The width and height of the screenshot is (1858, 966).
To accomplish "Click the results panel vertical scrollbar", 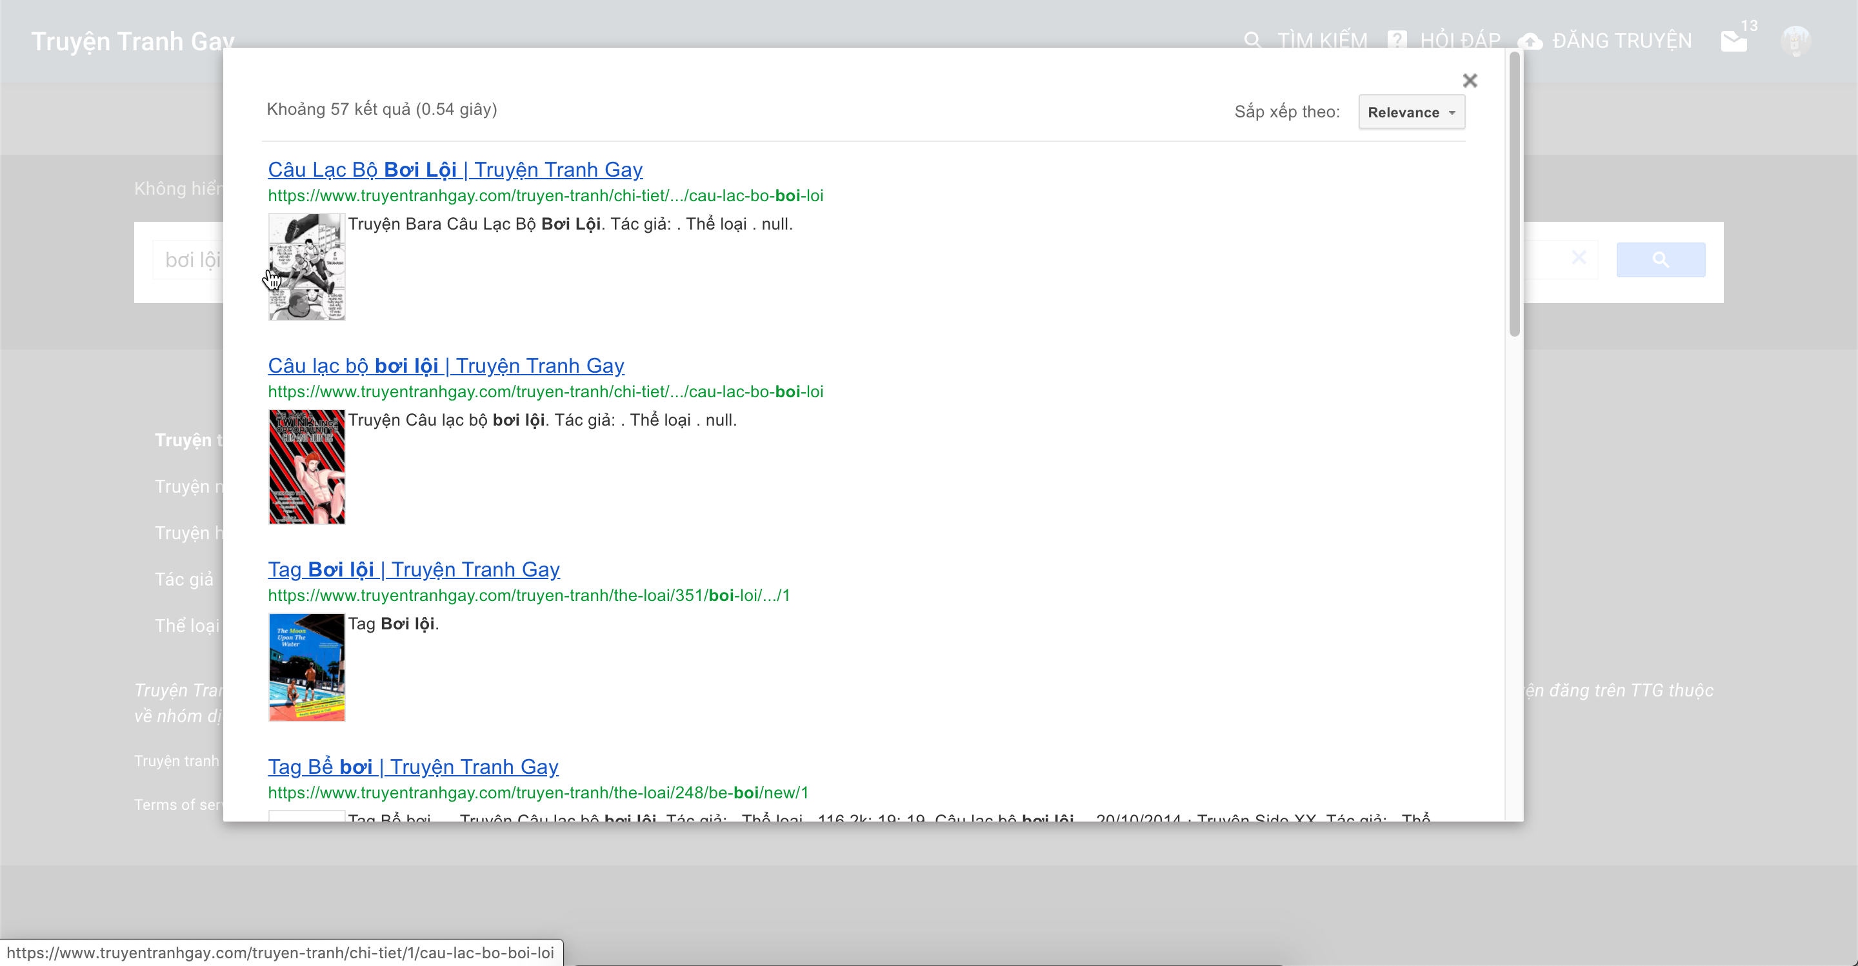I will [x=1514, y=195].
